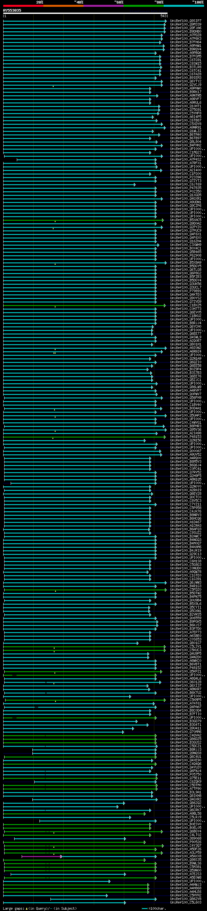Select the UniRef100_Q862V8 label
Image resolution: width=207 pixels, height=911 pixels.
point(186,899)
